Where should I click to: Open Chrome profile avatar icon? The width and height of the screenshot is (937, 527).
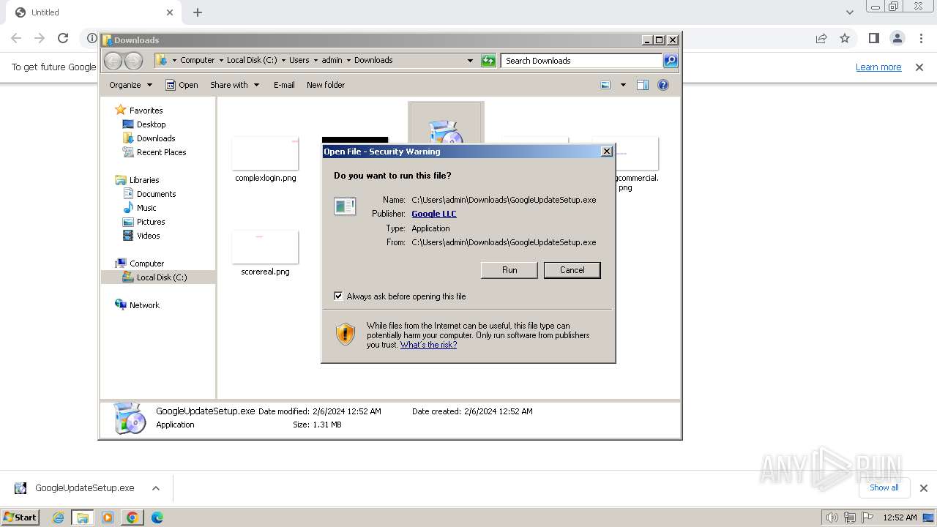click(x=897, y=38)
